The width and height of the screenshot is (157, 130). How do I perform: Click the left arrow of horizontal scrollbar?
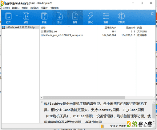tap(42, 97)
